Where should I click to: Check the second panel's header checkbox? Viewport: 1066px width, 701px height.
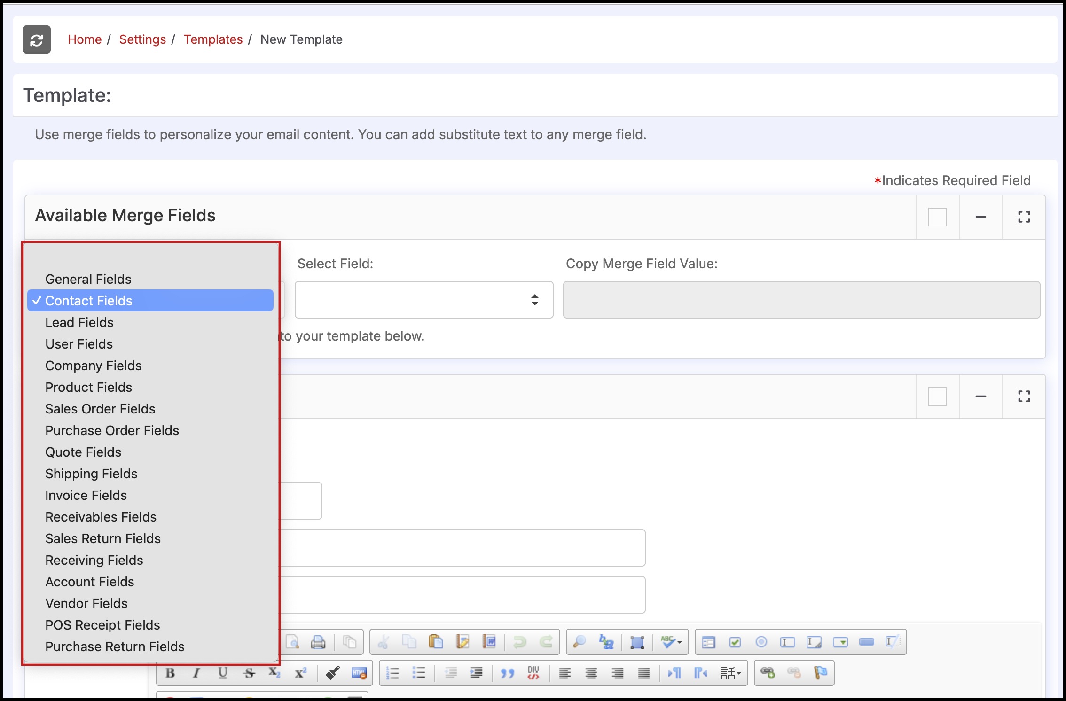(937, 397)
